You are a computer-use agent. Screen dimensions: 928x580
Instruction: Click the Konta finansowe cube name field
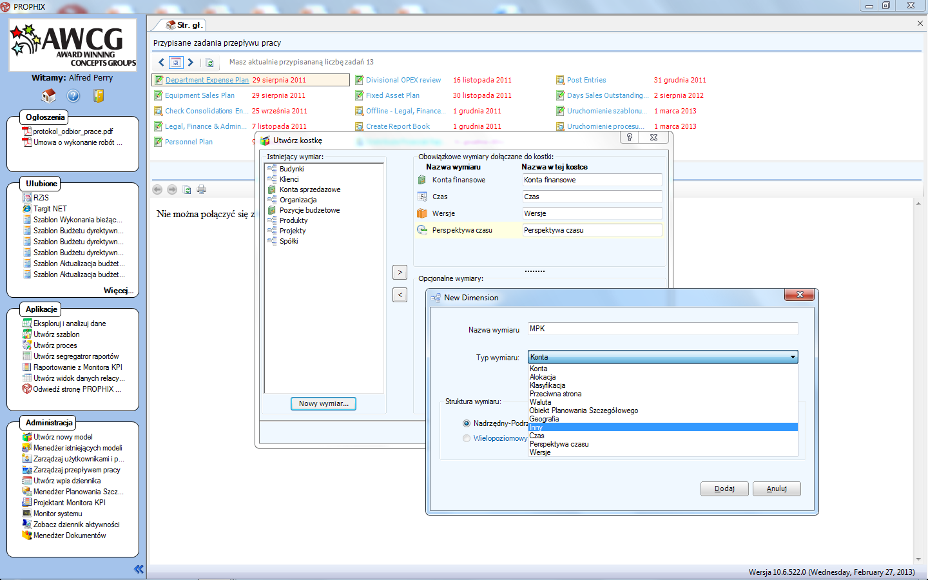592,180
